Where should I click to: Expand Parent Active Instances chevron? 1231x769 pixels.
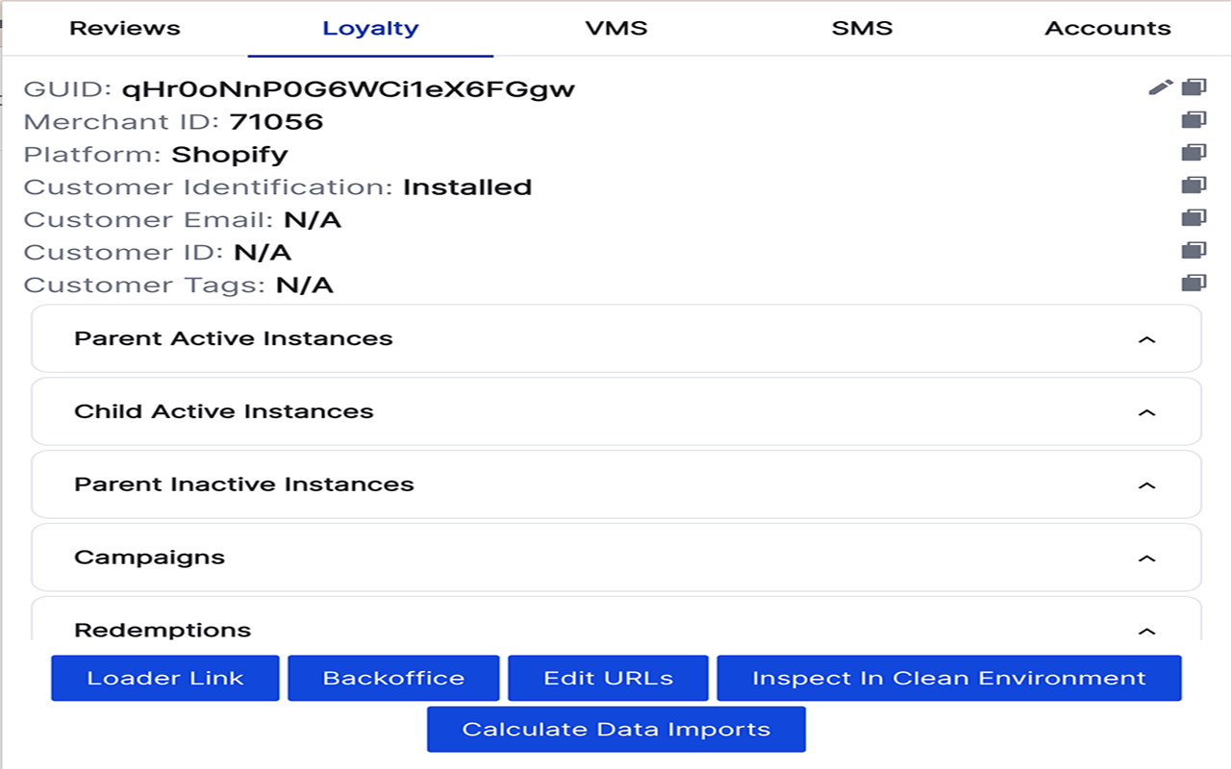1146,339
